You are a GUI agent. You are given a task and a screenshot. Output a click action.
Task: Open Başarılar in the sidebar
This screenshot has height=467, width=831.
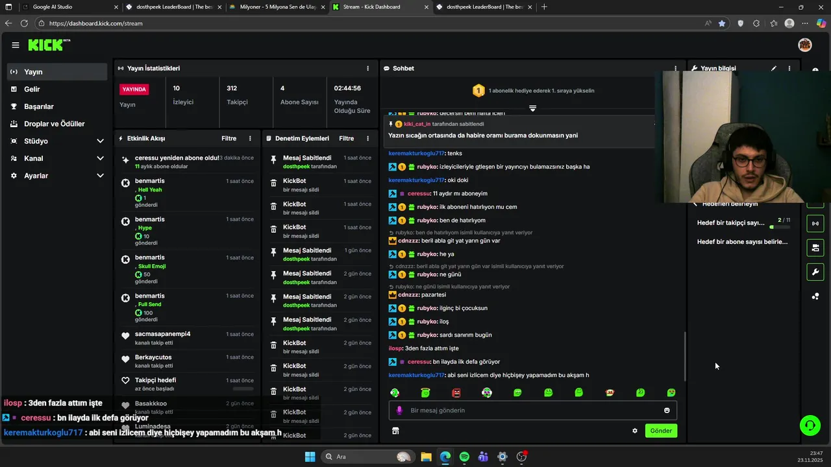point(57,106)
